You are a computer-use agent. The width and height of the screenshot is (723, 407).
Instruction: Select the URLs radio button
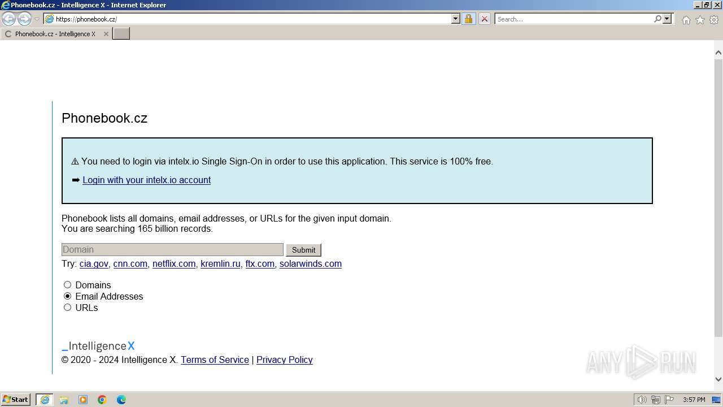pos(67,308)
